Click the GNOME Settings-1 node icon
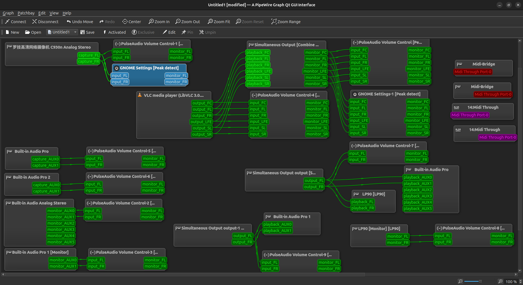 click(355, 94)
